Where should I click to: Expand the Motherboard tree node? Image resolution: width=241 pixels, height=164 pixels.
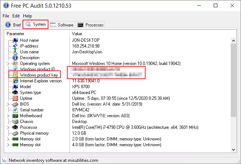8,116
